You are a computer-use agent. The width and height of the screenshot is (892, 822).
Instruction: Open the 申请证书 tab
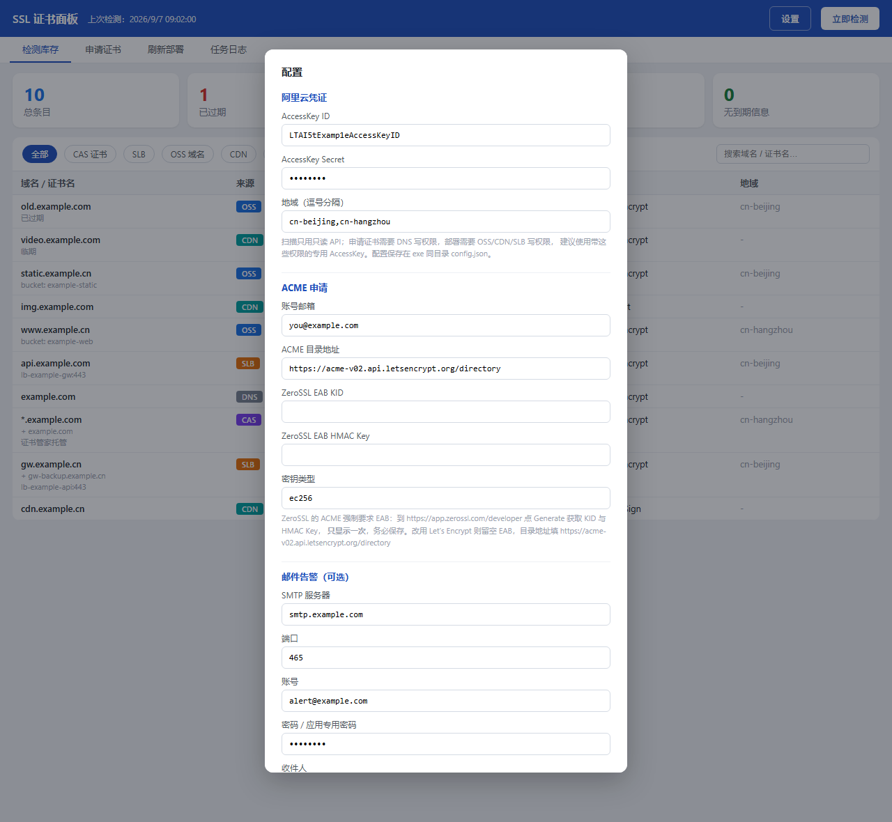click(103, 49)
